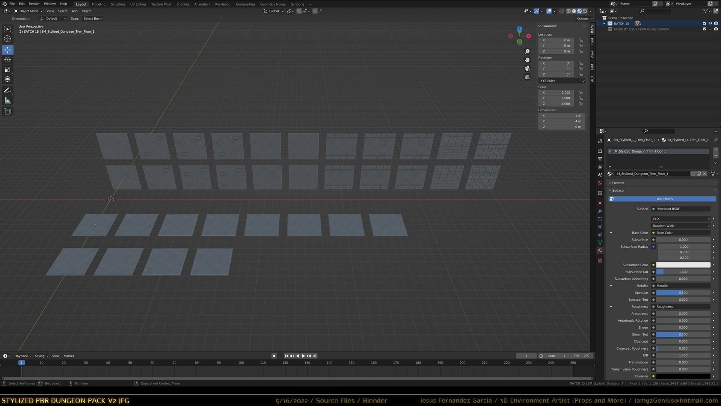Open Texture properties checker tab
The height and width of the screenshot is (406, 721).
pos(600,261)
